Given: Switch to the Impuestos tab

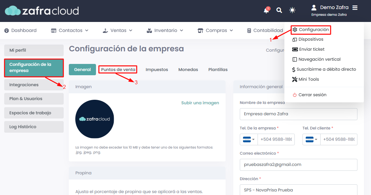Looking at the screenshot, I should pyautogui.click(x=157, y=70).
